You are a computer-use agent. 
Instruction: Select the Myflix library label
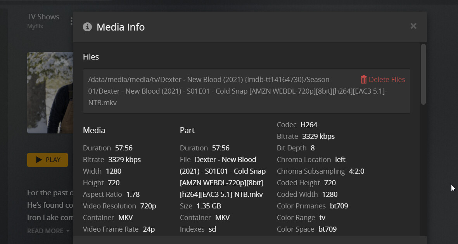point(35,26)
